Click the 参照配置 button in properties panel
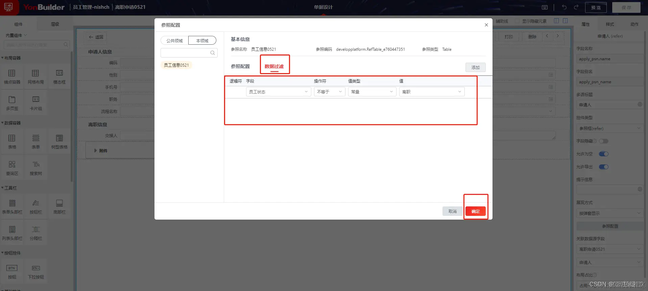648x291 pixels. [610, 226]
